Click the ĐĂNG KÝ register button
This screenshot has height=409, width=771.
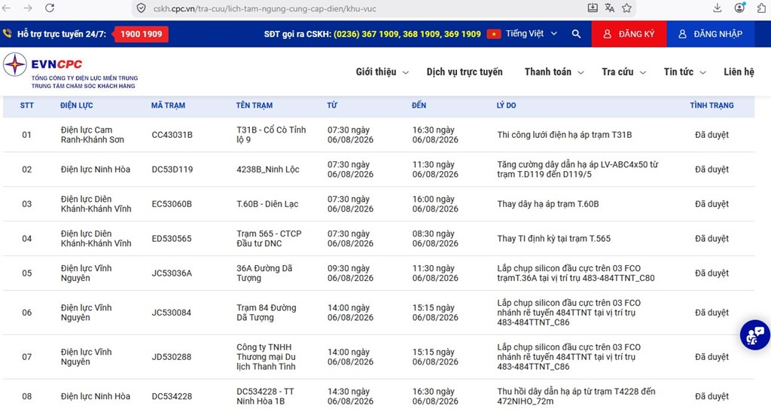point(629,34)
